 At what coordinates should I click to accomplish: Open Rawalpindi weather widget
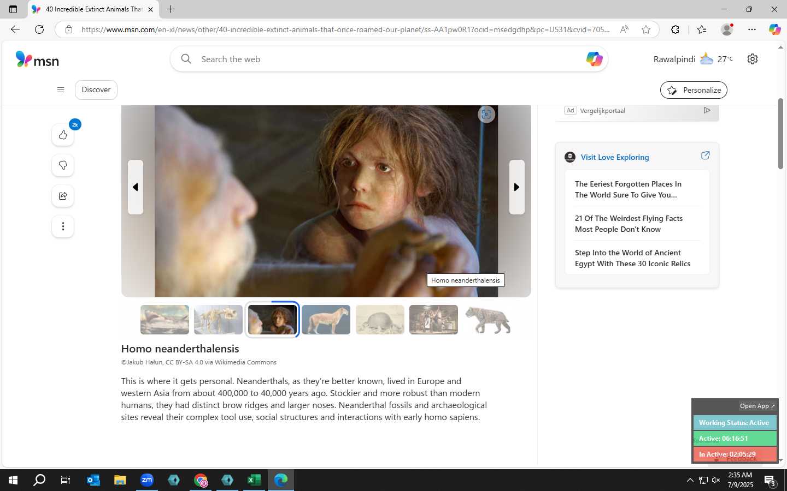693,59
